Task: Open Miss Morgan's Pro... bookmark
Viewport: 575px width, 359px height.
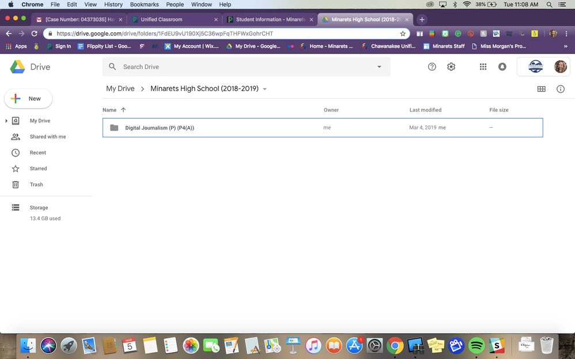Action: 499,46
